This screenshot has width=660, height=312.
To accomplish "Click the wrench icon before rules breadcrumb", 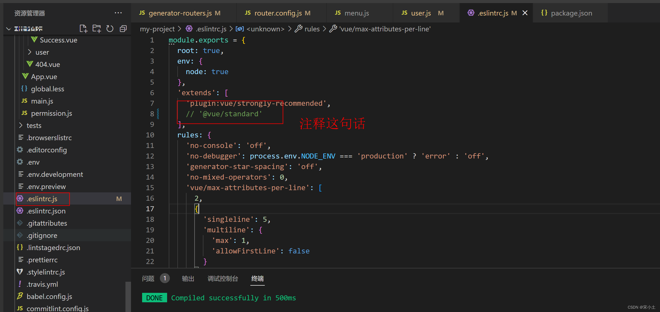I will (298, 29).
